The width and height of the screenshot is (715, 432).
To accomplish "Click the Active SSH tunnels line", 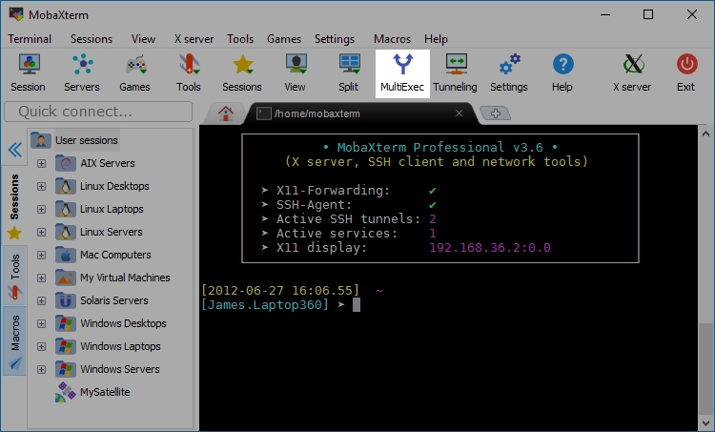I will tap(349, 219).
